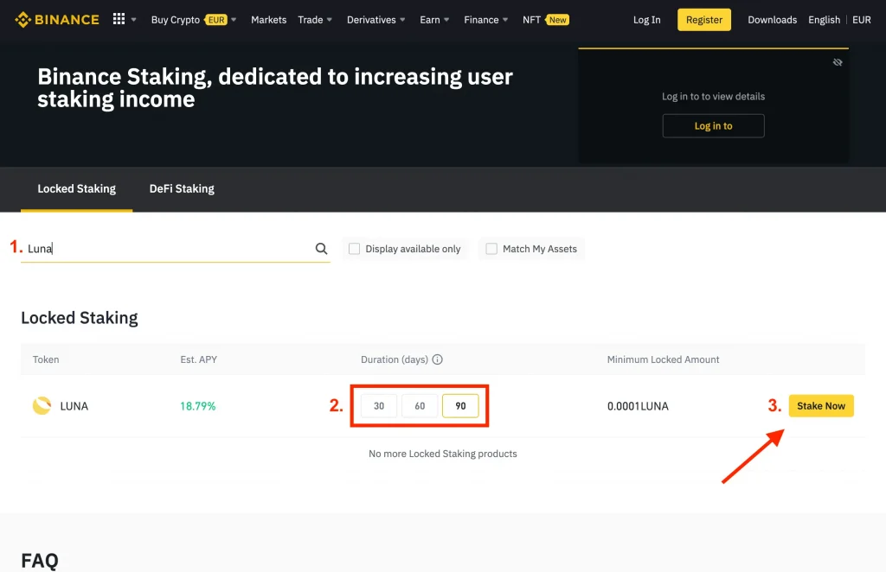
Task: Enable Display available only checkbox
Action: coord(354,249)
